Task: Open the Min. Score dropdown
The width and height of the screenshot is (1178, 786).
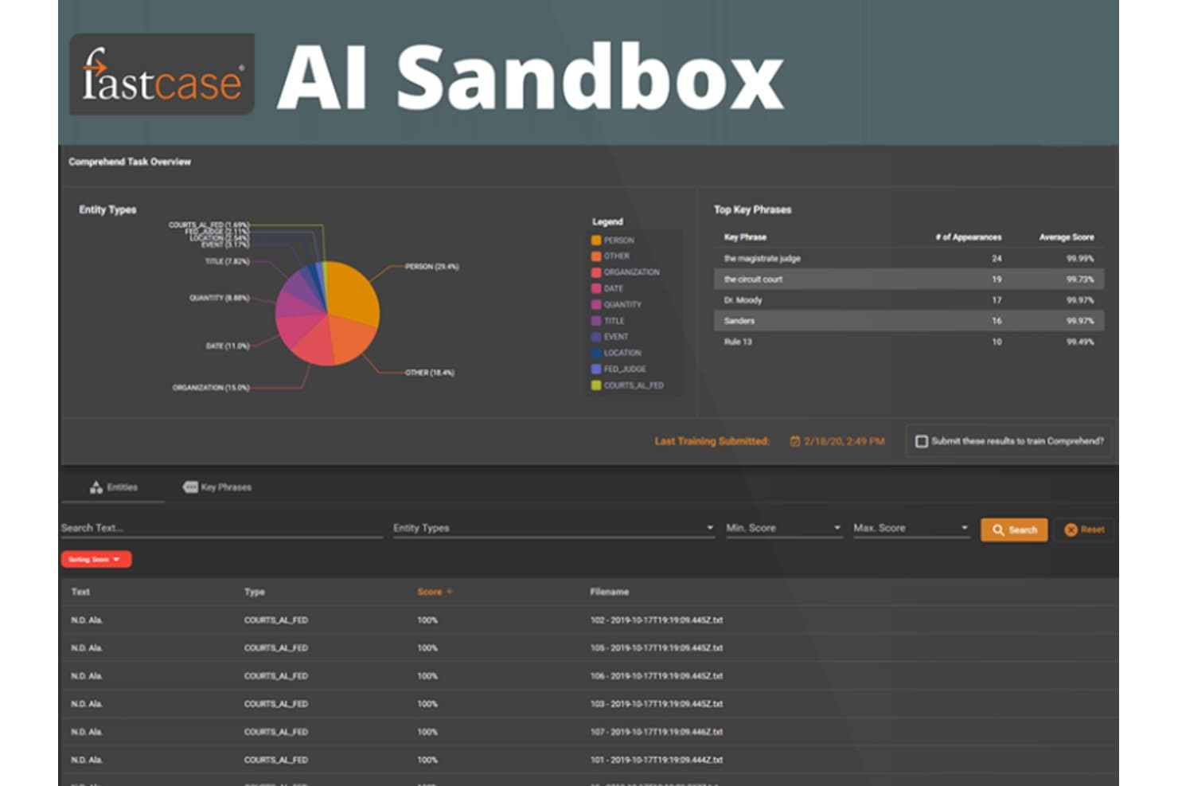Action: [x=783, y=528]
